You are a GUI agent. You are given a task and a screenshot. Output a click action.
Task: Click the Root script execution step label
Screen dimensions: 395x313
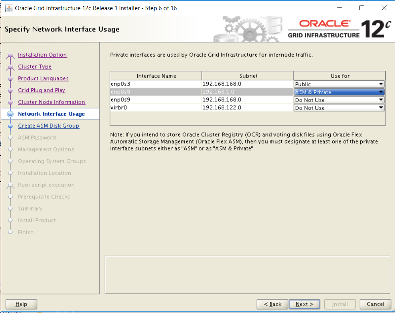(x=46, y=185)
